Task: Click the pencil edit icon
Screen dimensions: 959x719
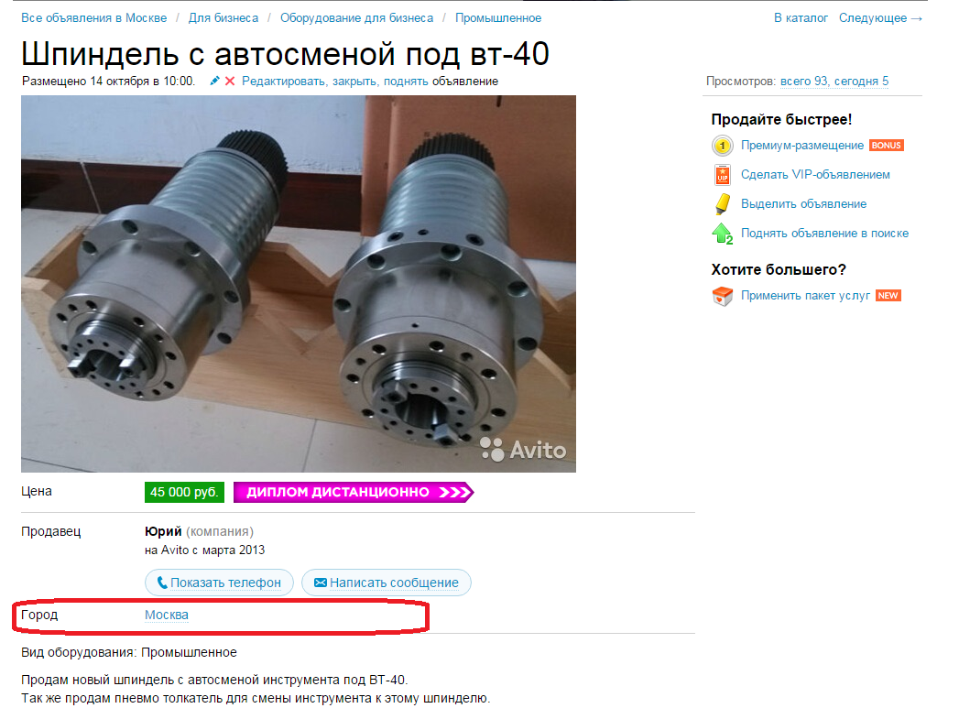Action: 214,81
